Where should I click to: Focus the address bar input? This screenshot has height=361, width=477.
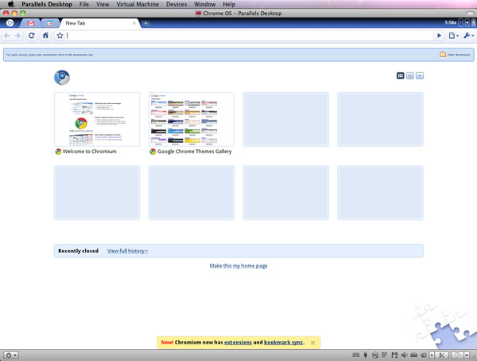tap(249, 36)
